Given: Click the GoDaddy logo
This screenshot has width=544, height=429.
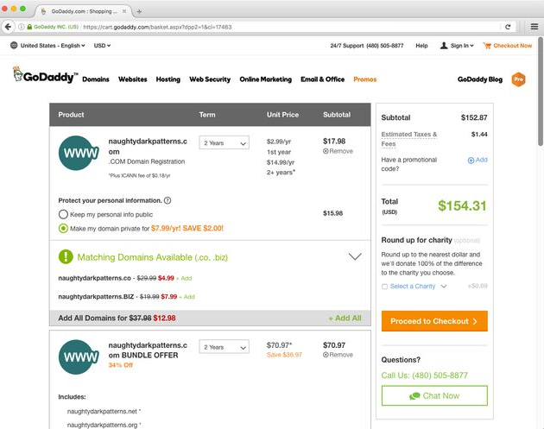Looking at the screenshot, I should (x=45, y=77).
